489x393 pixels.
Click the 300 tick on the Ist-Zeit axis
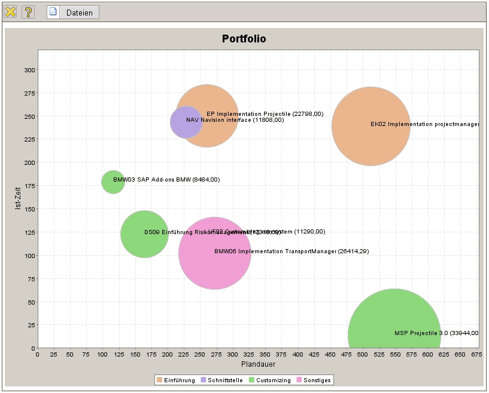[29, 70]
